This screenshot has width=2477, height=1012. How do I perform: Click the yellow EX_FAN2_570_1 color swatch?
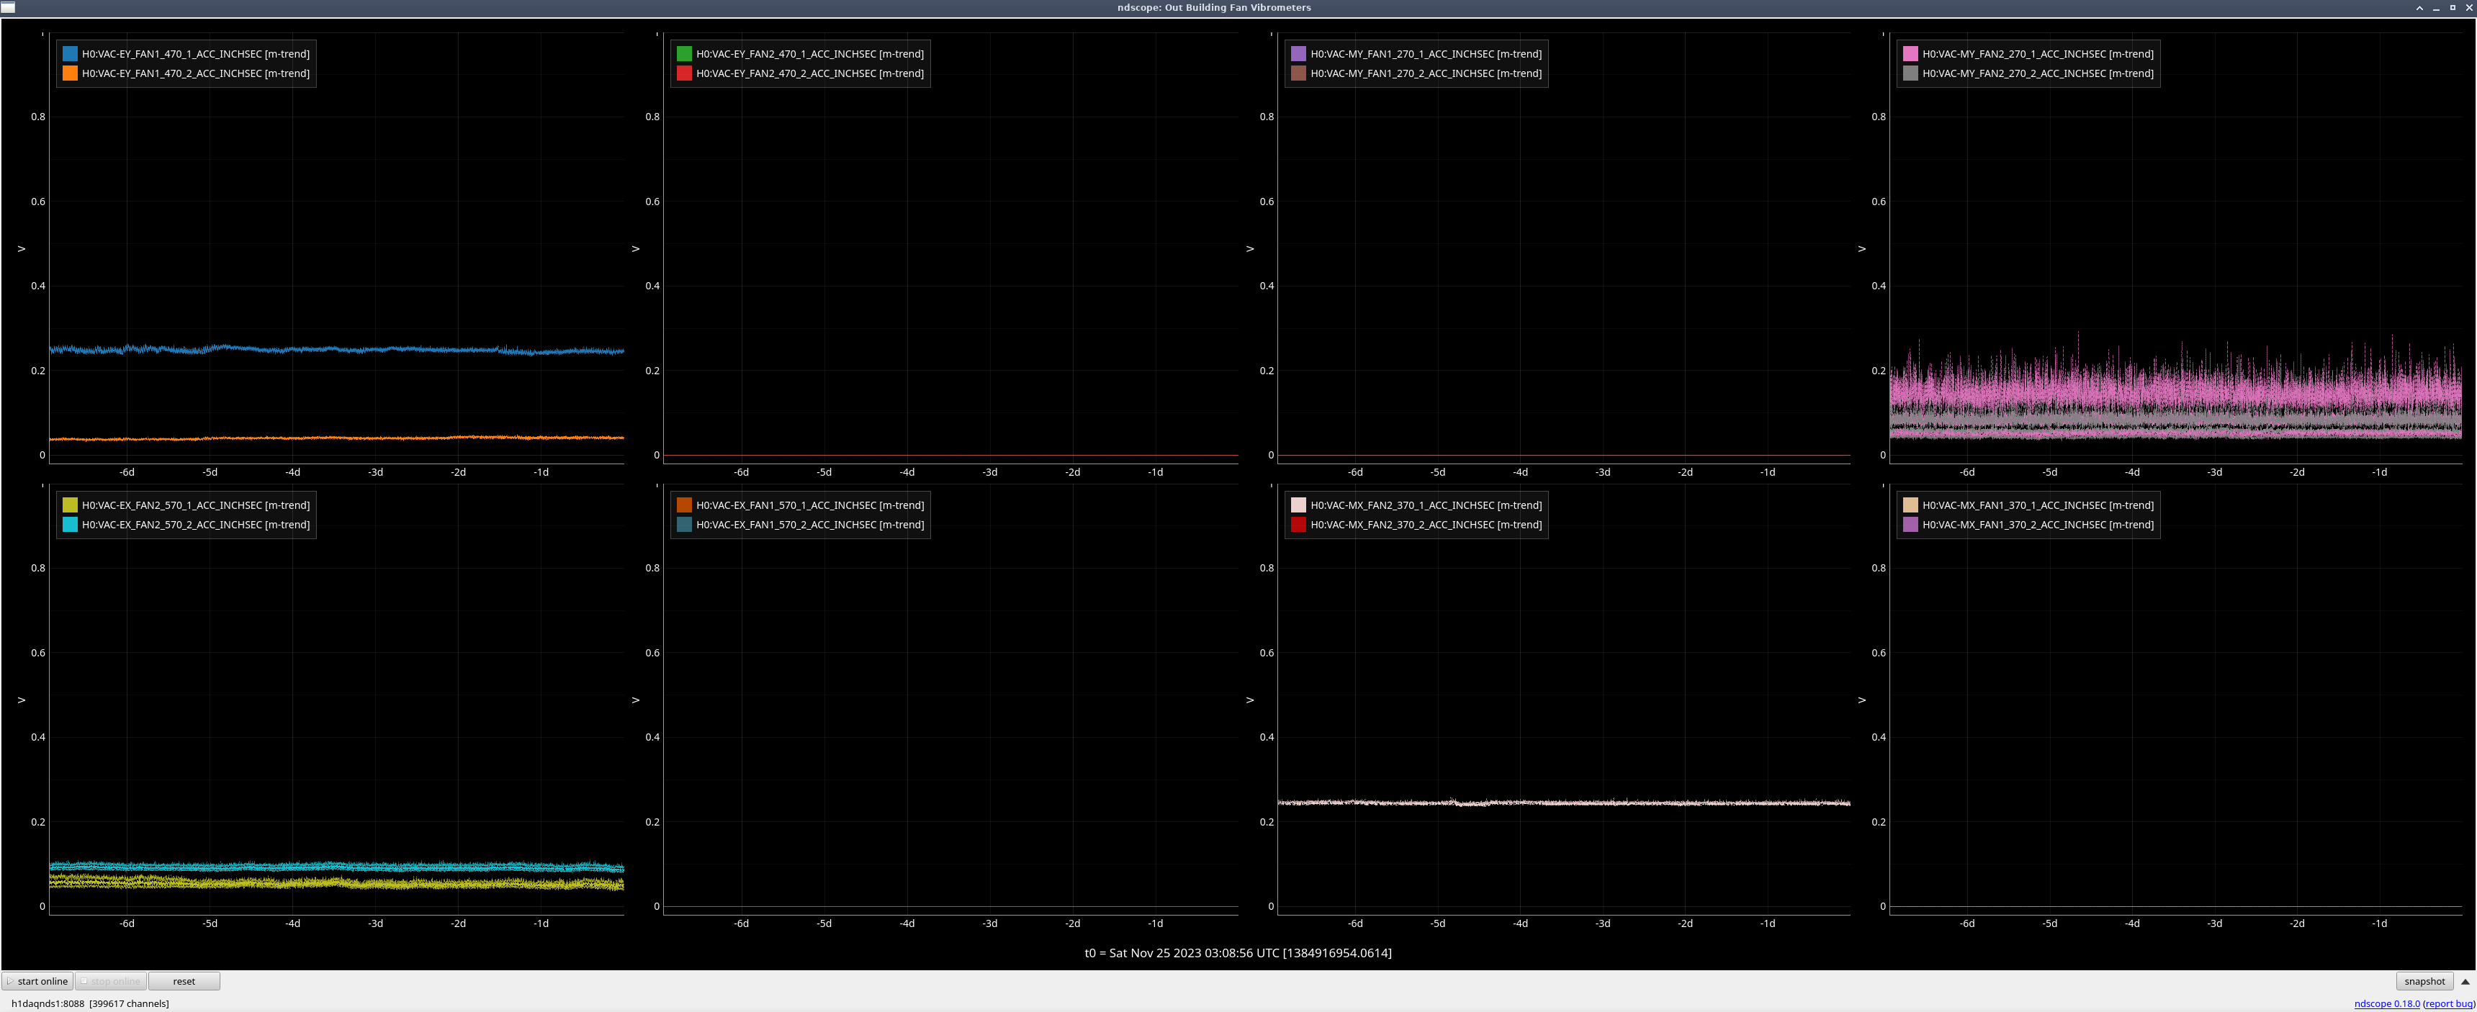(x=70, y=505)
